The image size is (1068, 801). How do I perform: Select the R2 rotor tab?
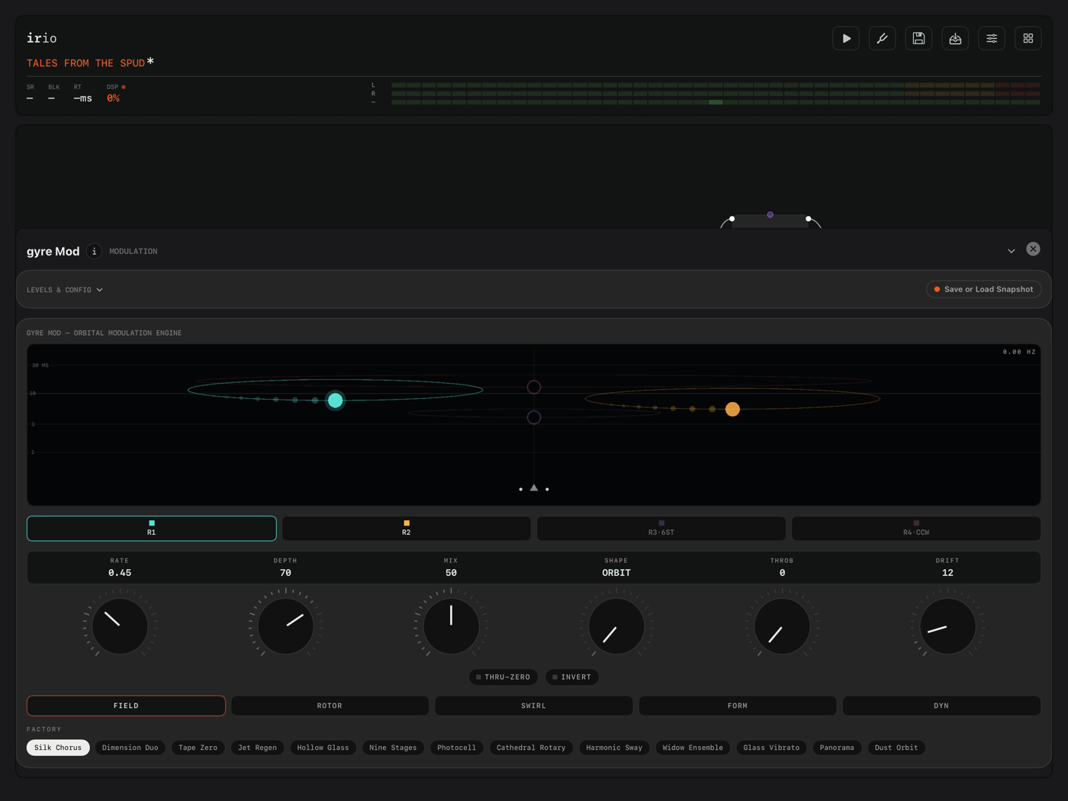pos(407,528)
